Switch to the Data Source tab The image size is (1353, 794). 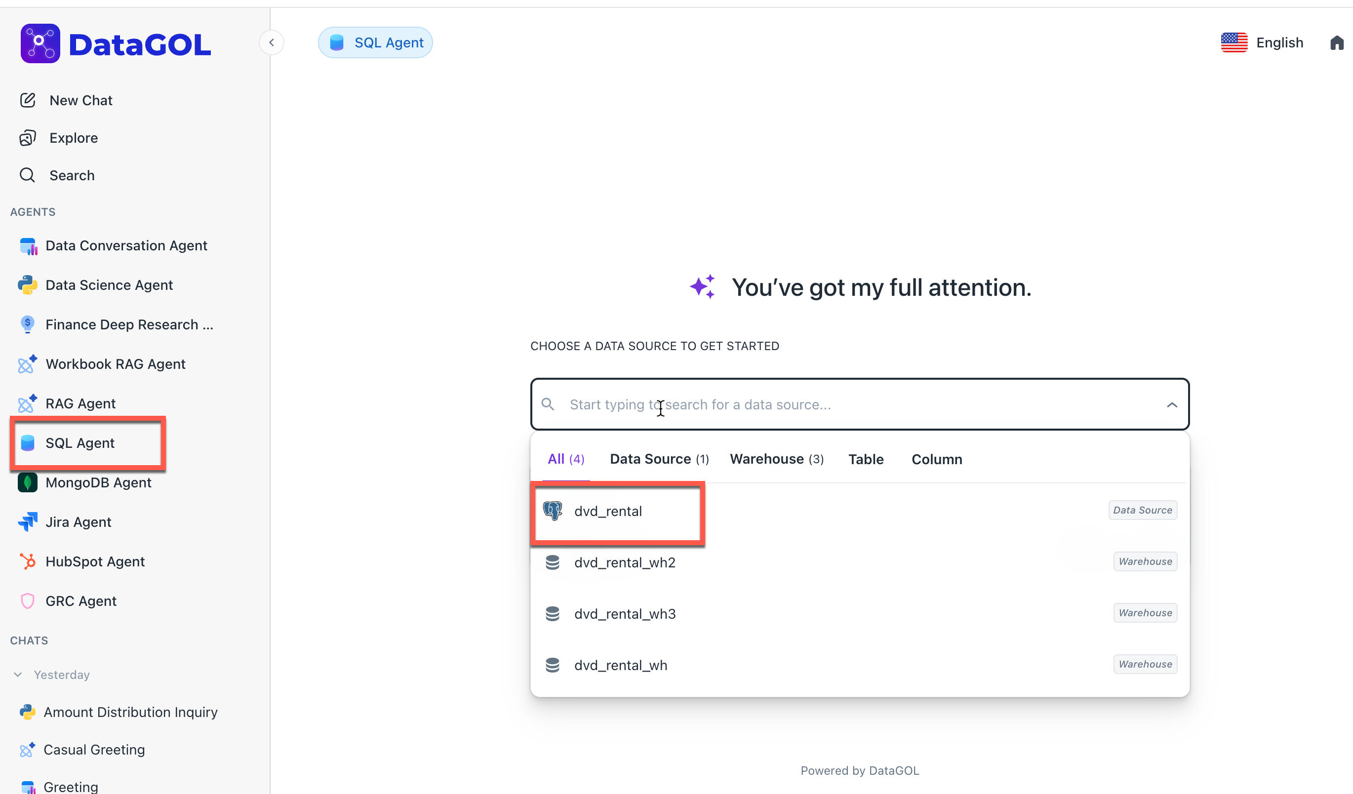coord(659,459)
